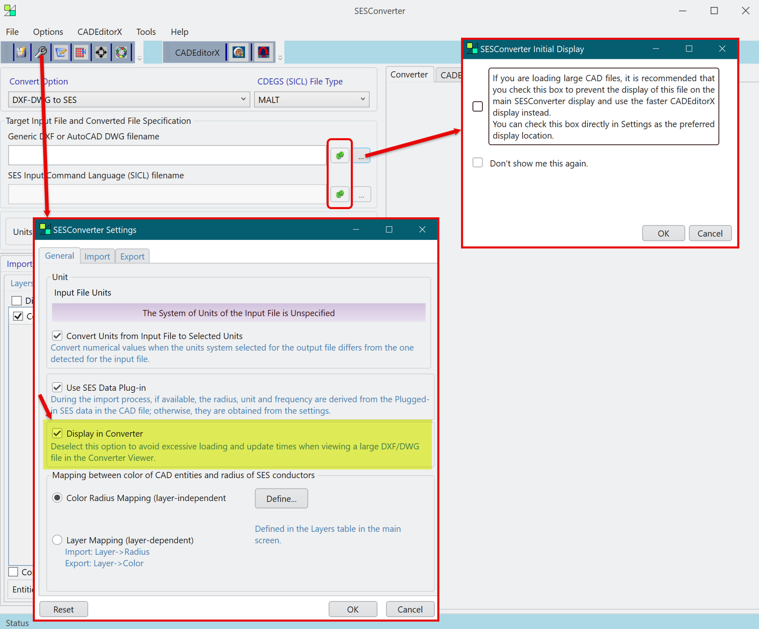Image resolution: width=759 pixels, height=629 pixels.
Task: Toggle Use SES Data Plug-in checkbox
Action: pyautogui.click(x=57, y=387)
